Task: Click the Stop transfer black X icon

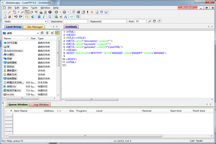Action: (50, 12)
